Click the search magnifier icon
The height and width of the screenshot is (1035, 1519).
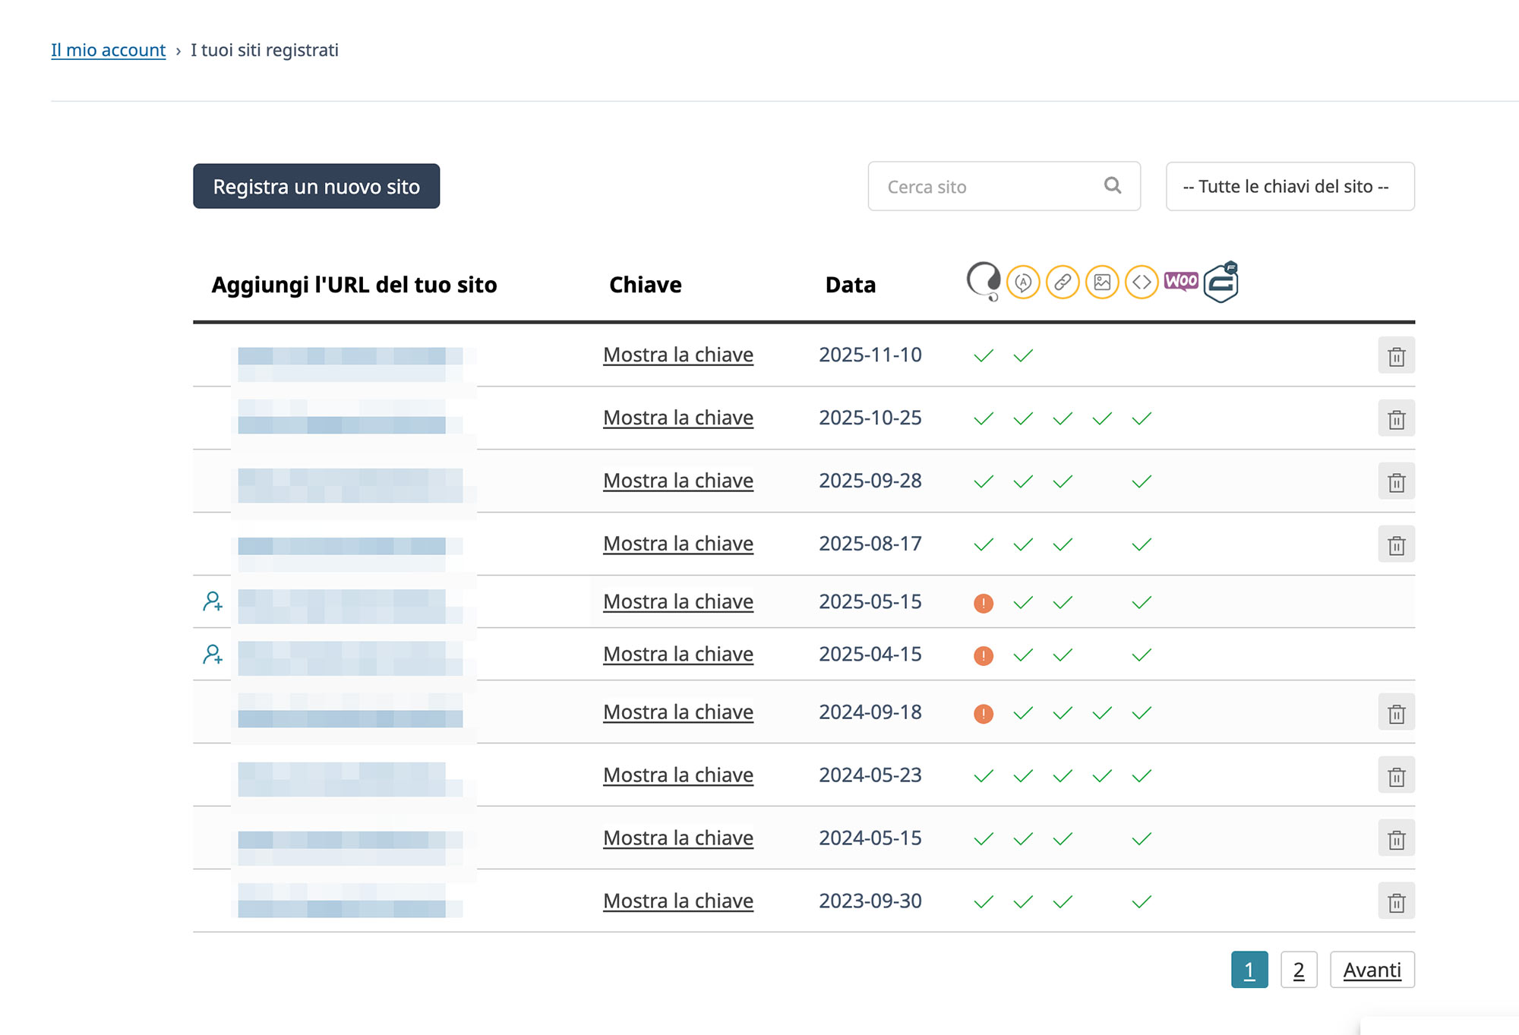click(x=1113, y=186)
